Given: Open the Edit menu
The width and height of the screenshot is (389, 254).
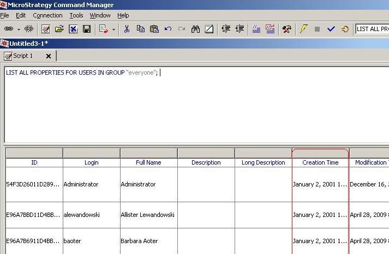Looking at the screenshot, I should tap(21, 15).
